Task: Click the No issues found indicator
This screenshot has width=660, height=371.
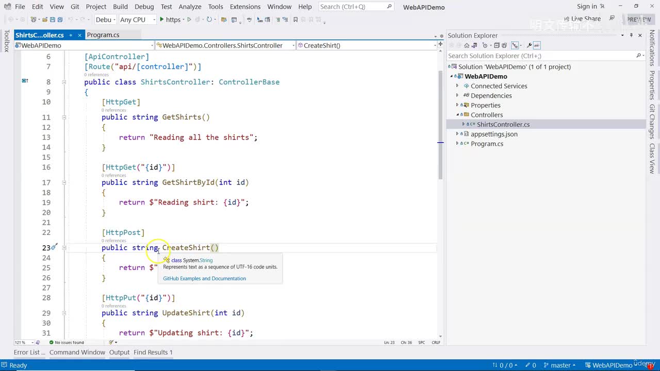Action: pos(67,342)
